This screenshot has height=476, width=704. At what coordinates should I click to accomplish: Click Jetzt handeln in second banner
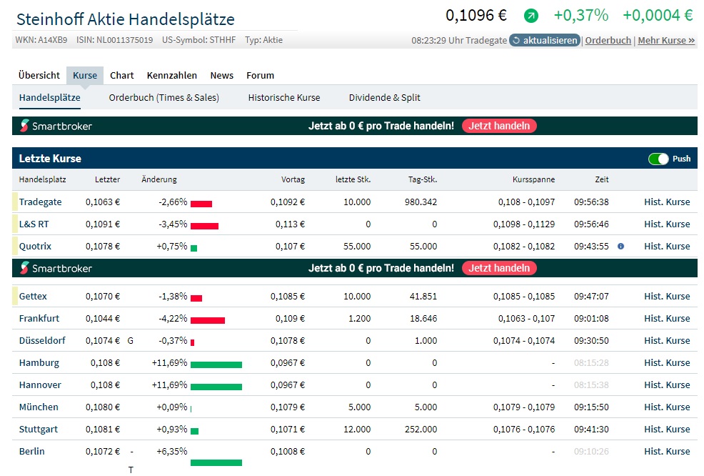[x=499, y=268]
